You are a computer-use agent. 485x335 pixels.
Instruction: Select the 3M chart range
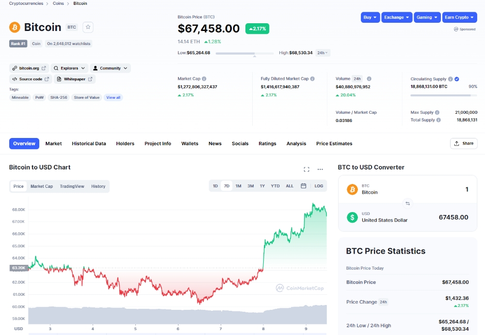pos(251,186)
